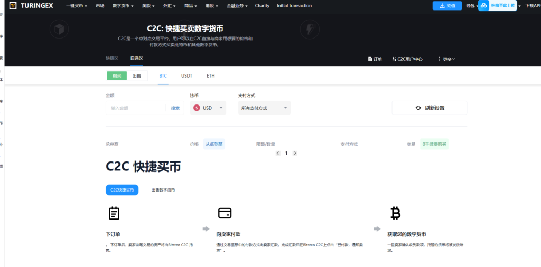Switch to the 快捷区 tab
The image size is (541, 267).
click(x=112, y=58)
